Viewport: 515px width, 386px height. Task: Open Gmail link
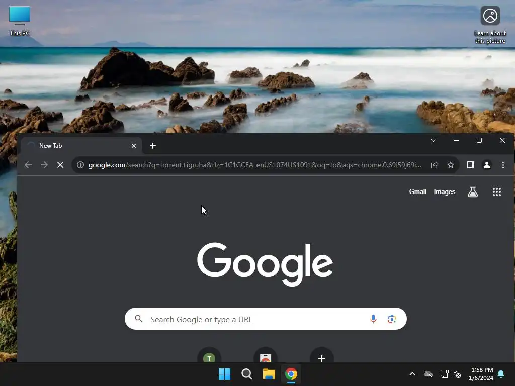(417, 191)
